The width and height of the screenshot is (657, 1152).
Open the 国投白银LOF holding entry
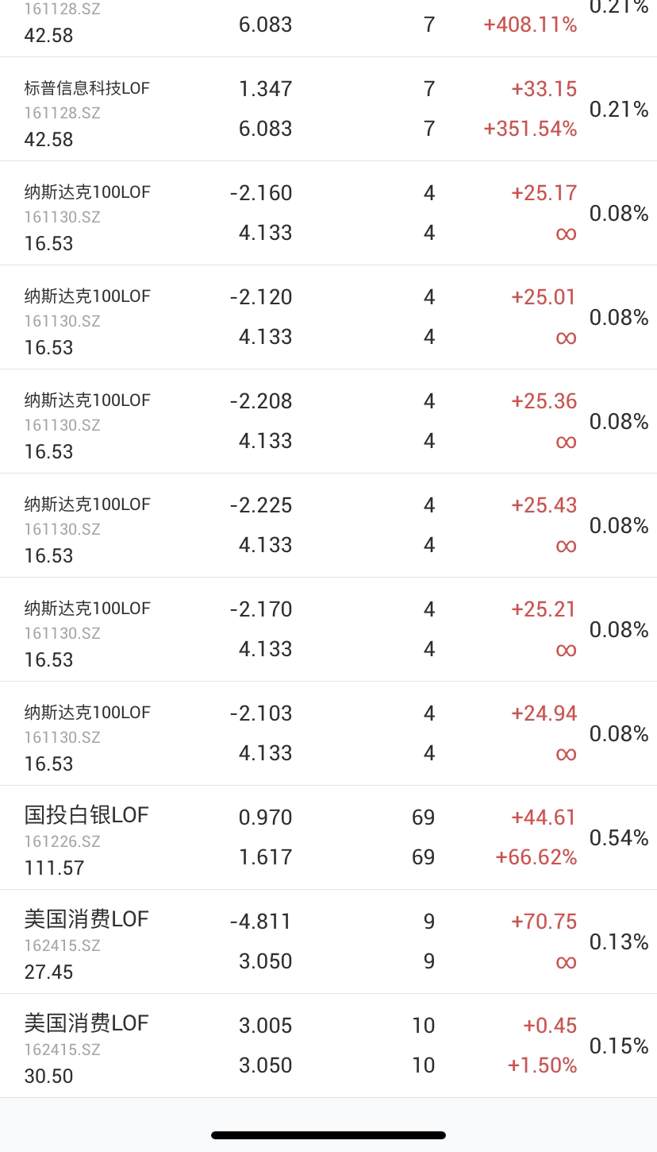pos(328,837)
